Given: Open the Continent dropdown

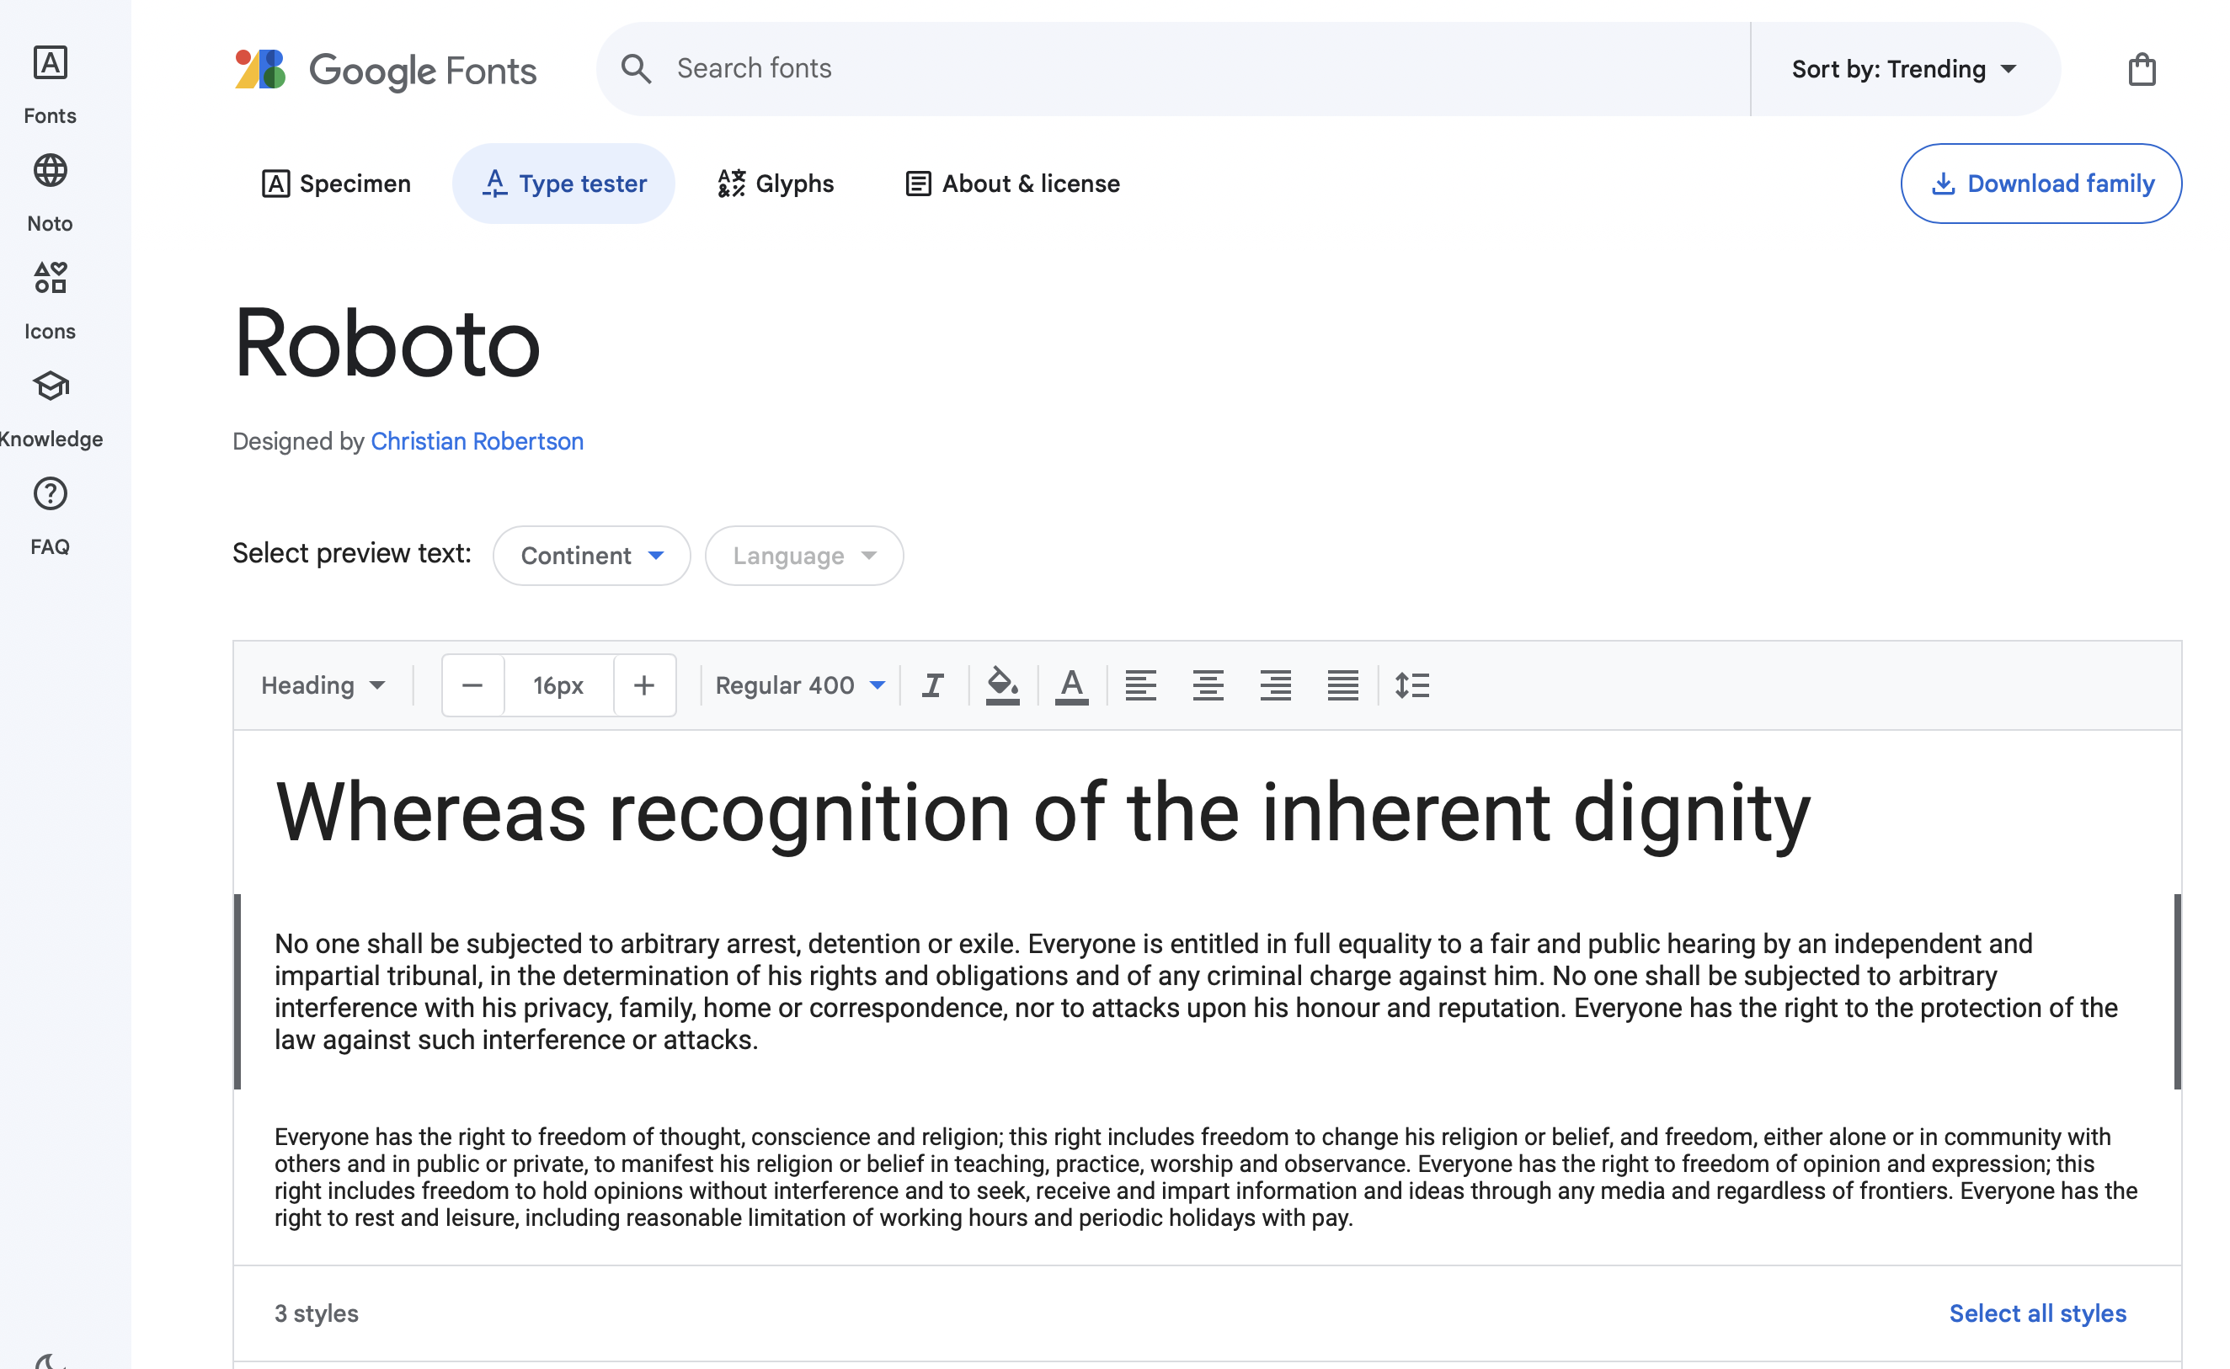Looking at the screenshot, I should [x=591, y=555].
